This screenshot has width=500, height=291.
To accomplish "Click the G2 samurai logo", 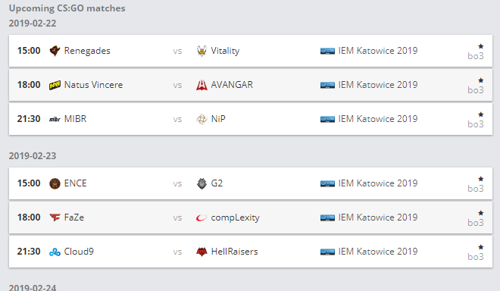I will pos(202,184).
